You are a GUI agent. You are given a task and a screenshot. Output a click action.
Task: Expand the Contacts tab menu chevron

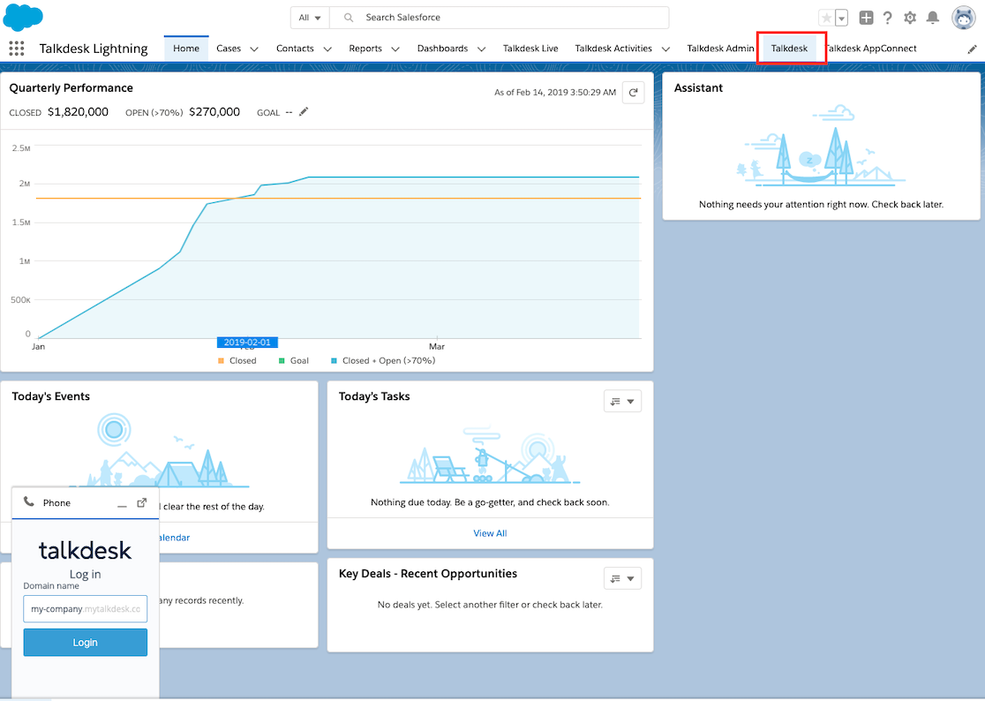327,49
